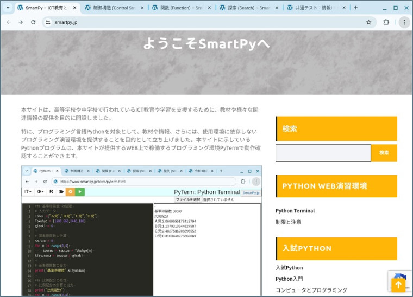Bookmark this page with the star icon
Image resolution: width=413 pixels, height=297 pixels.
click(368, 22)
